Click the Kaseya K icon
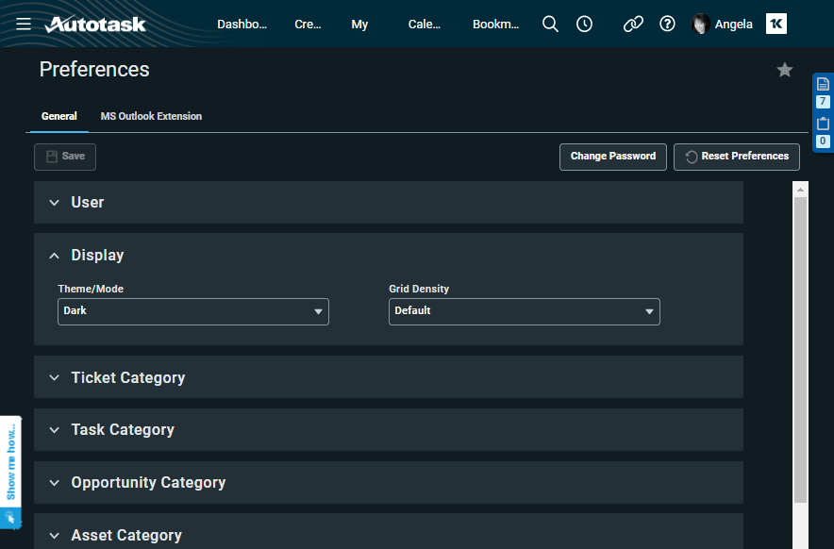834x549 pixels. tap(776, 25)
